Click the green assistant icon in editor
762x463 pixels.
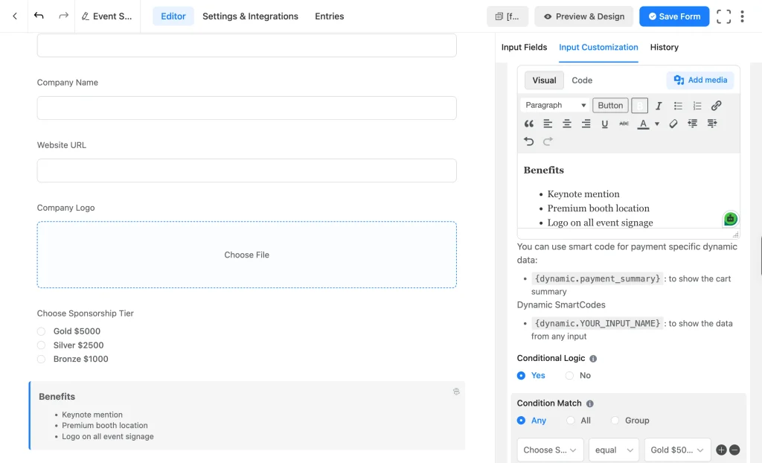[730, 219]
